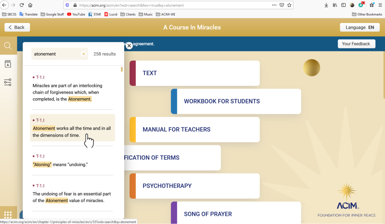385x224 pixels.
Task: Bookmark this page with star
Action: click(290, 5)
